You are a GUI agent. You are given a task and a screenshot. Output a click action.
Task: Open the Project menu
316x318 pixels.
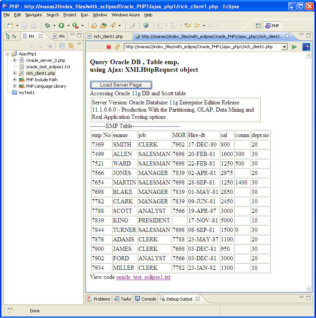(70, 15)
